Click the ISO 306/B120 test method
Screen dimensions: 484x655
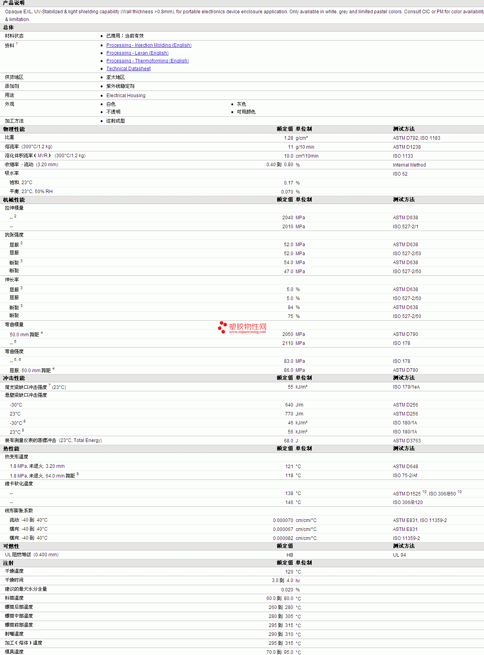408,502
